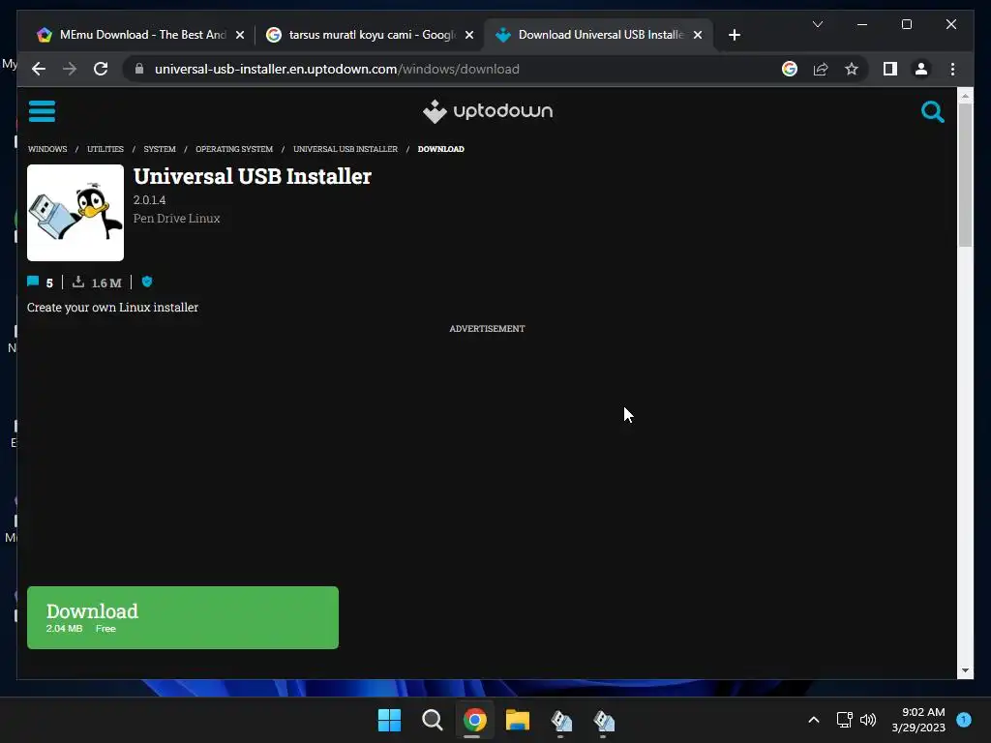The height and width of the screenshot is (743, 991).
Task: Click the Uptodown search magnifier icon
Action: pos(932,112)
